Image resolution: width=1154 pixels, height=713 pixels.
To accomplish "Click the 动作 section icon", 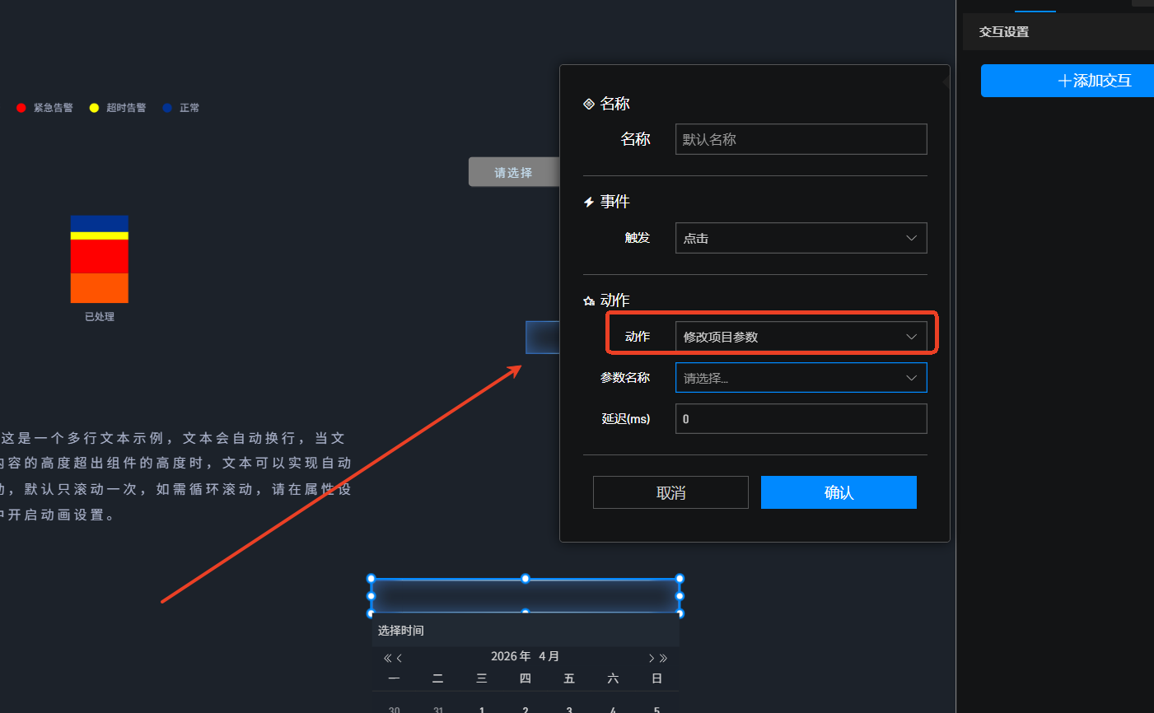I will [x=589, y=301].
